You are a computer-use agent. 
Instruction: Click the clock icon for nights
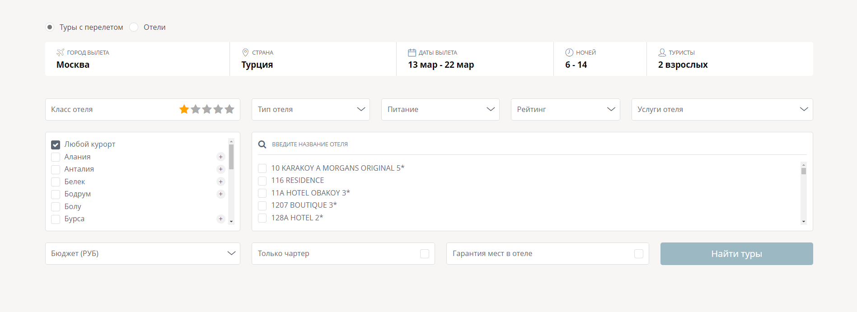569,52
